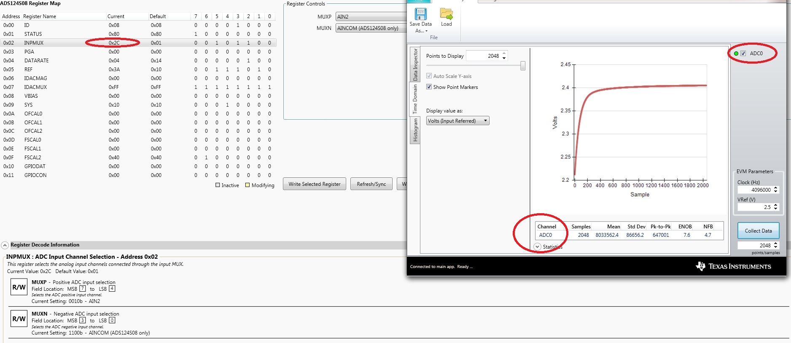Viewport: 791px width, 343px height.
Task: Adjust the points/samples stepper arrows
Action: (776, 245)
